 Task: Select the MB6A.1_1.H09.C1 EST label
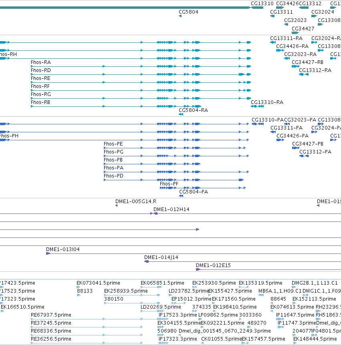280,291
